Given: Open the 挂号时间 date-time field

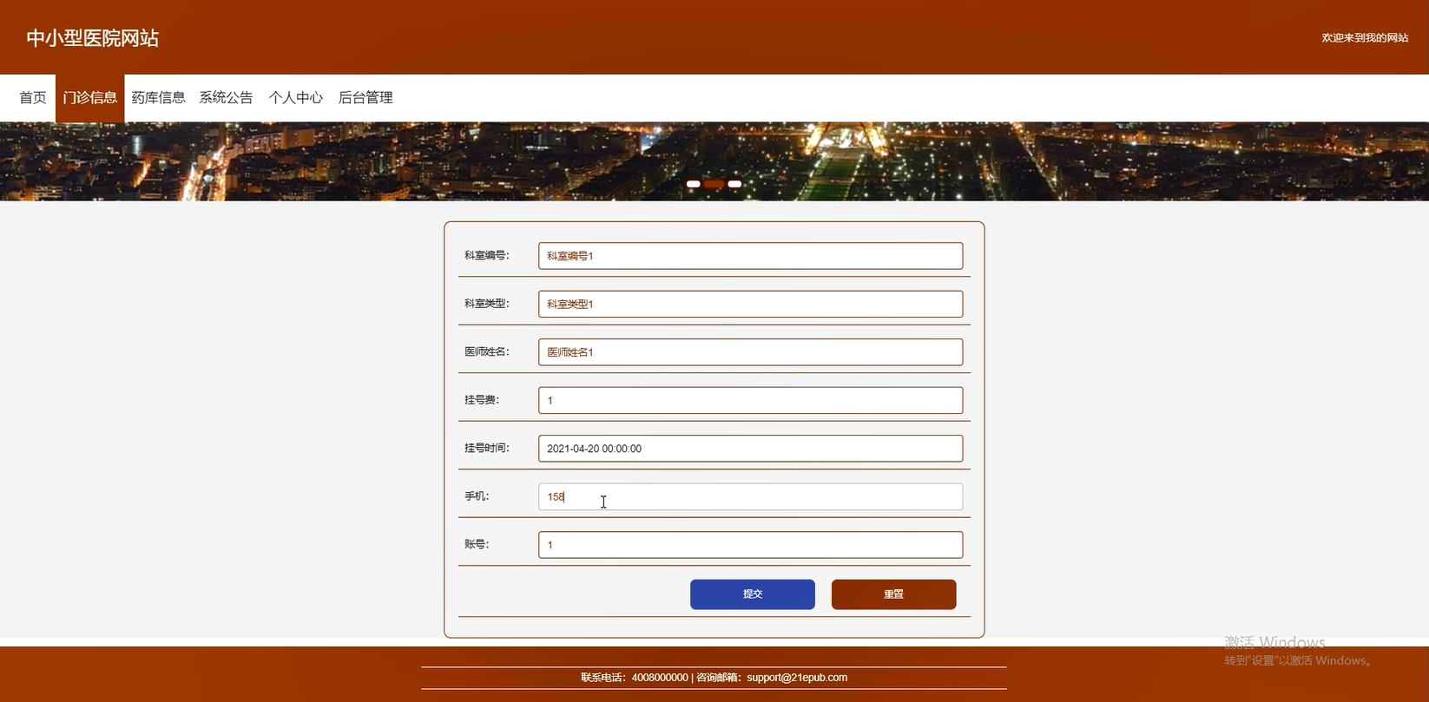Looking at the screenshot, I should pos(750,449).
